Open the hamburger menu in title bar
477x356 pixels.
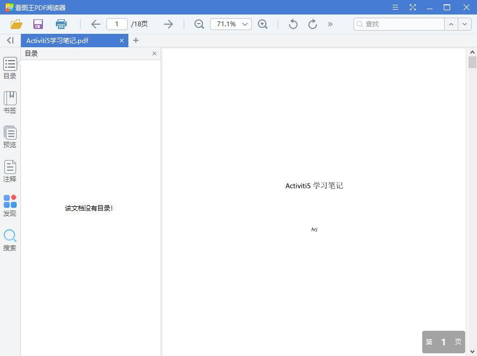pyautogui.click(x=395, y=7)
